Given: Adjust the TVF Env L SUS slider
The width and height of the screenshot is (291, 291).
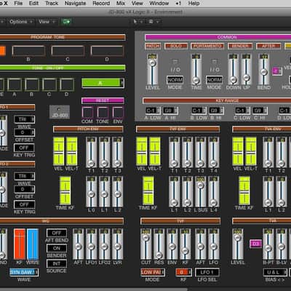Looking at the screenshot, I should (x=200, y=191).
